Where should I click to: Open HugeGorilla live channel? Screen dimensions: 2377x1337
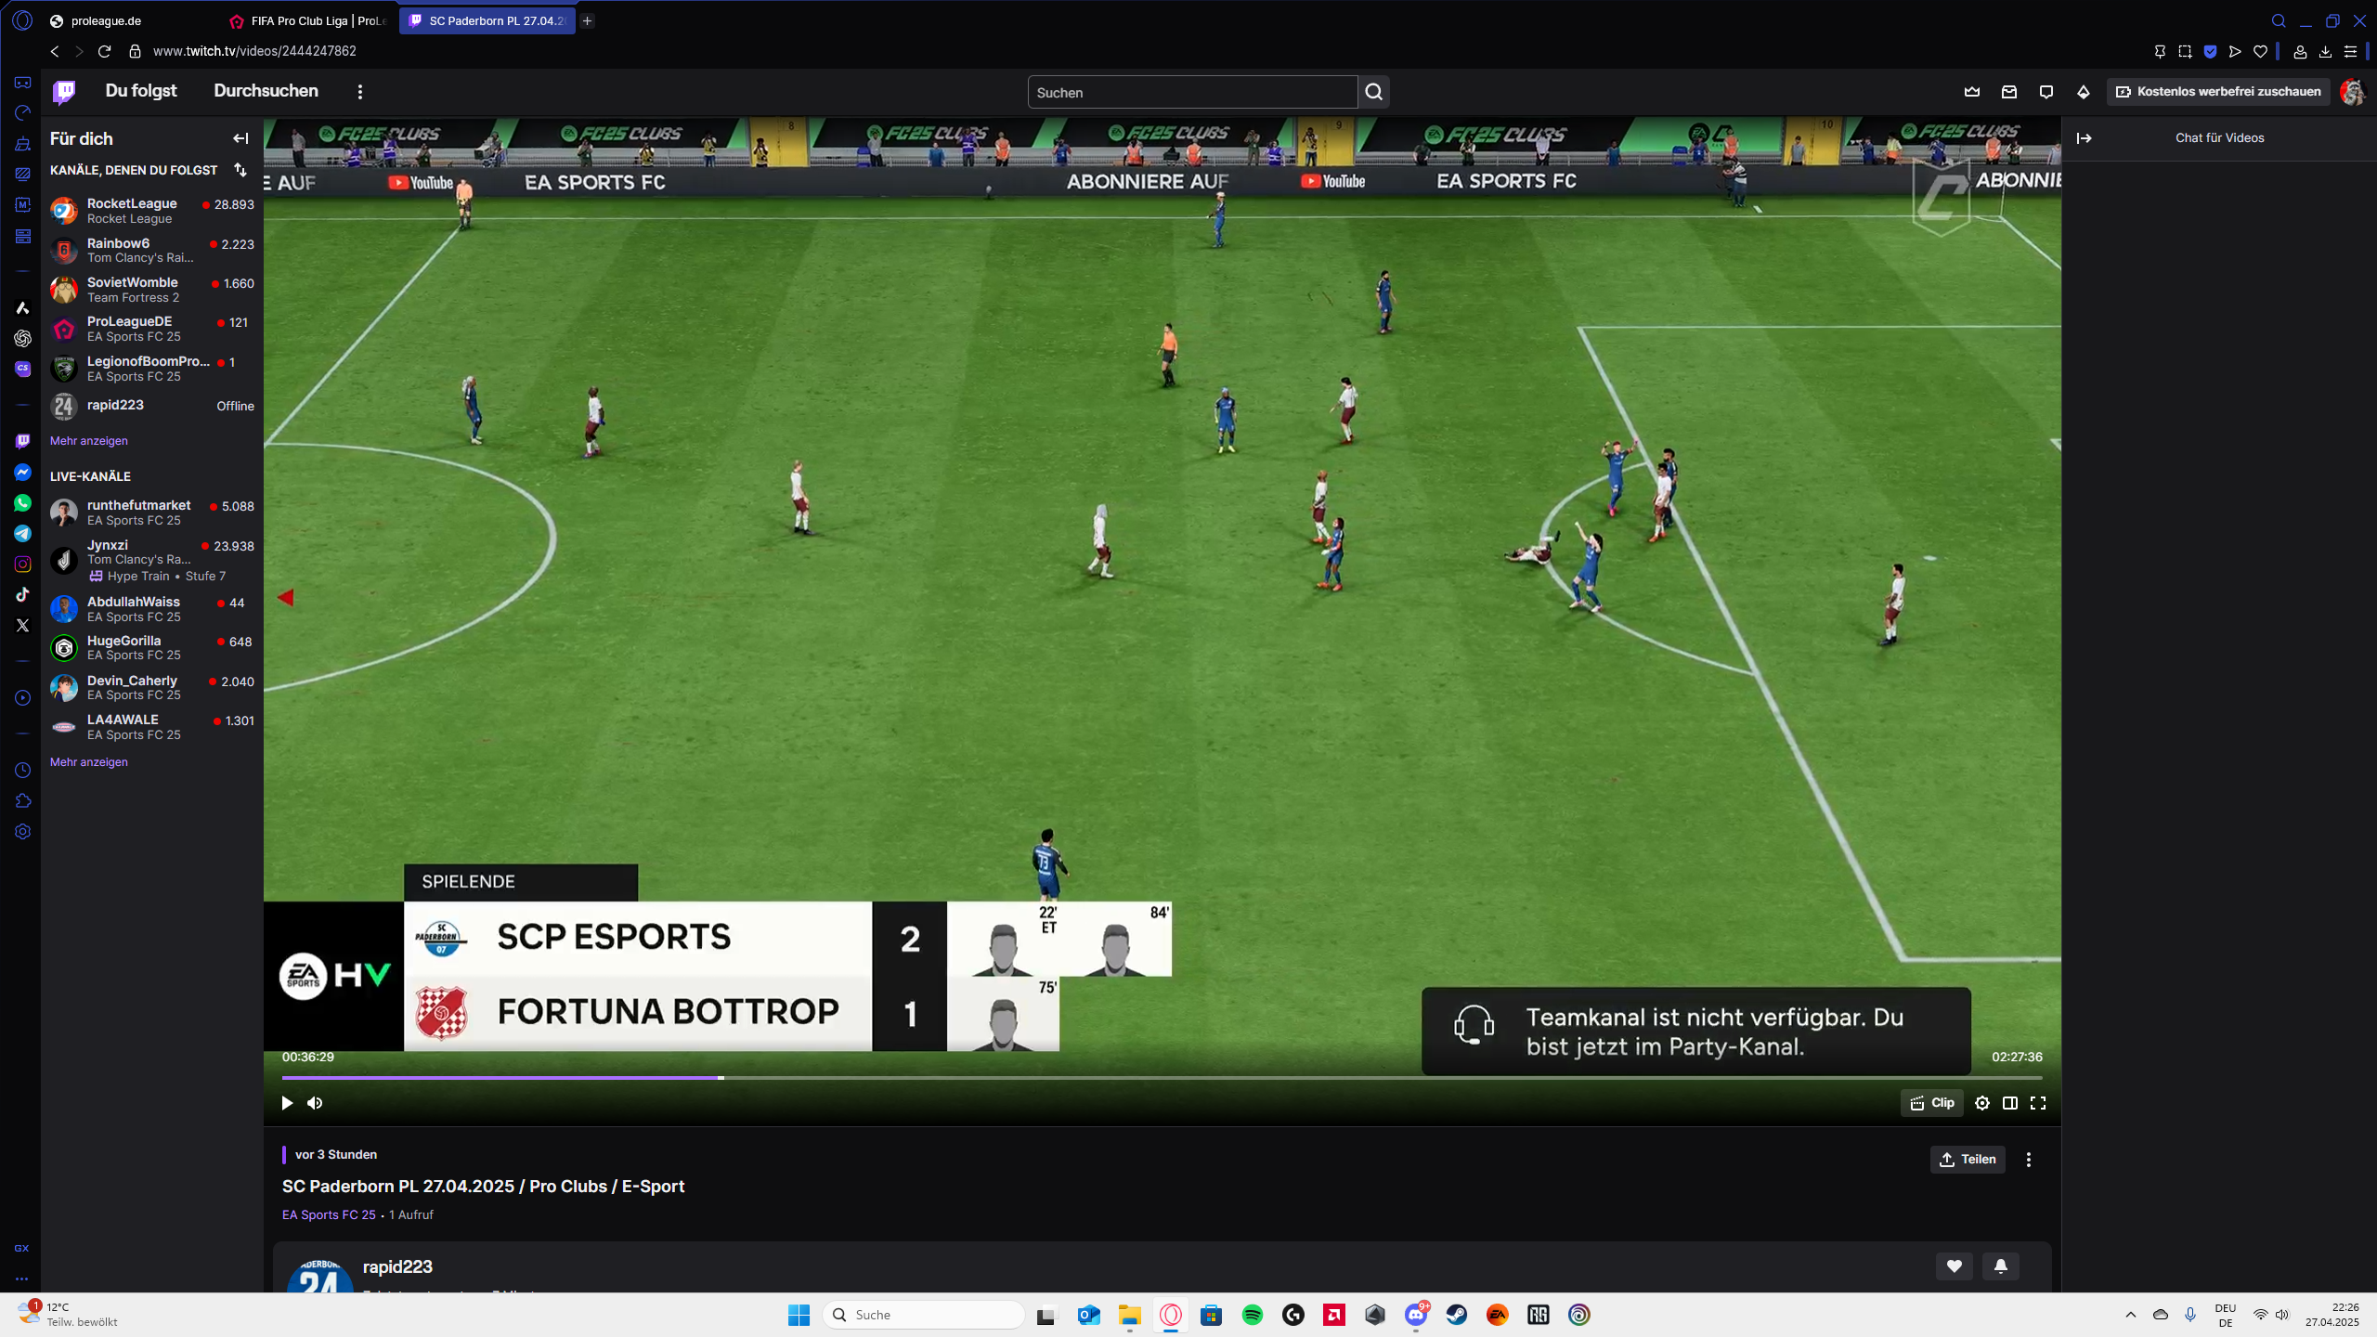pos(152,648)
